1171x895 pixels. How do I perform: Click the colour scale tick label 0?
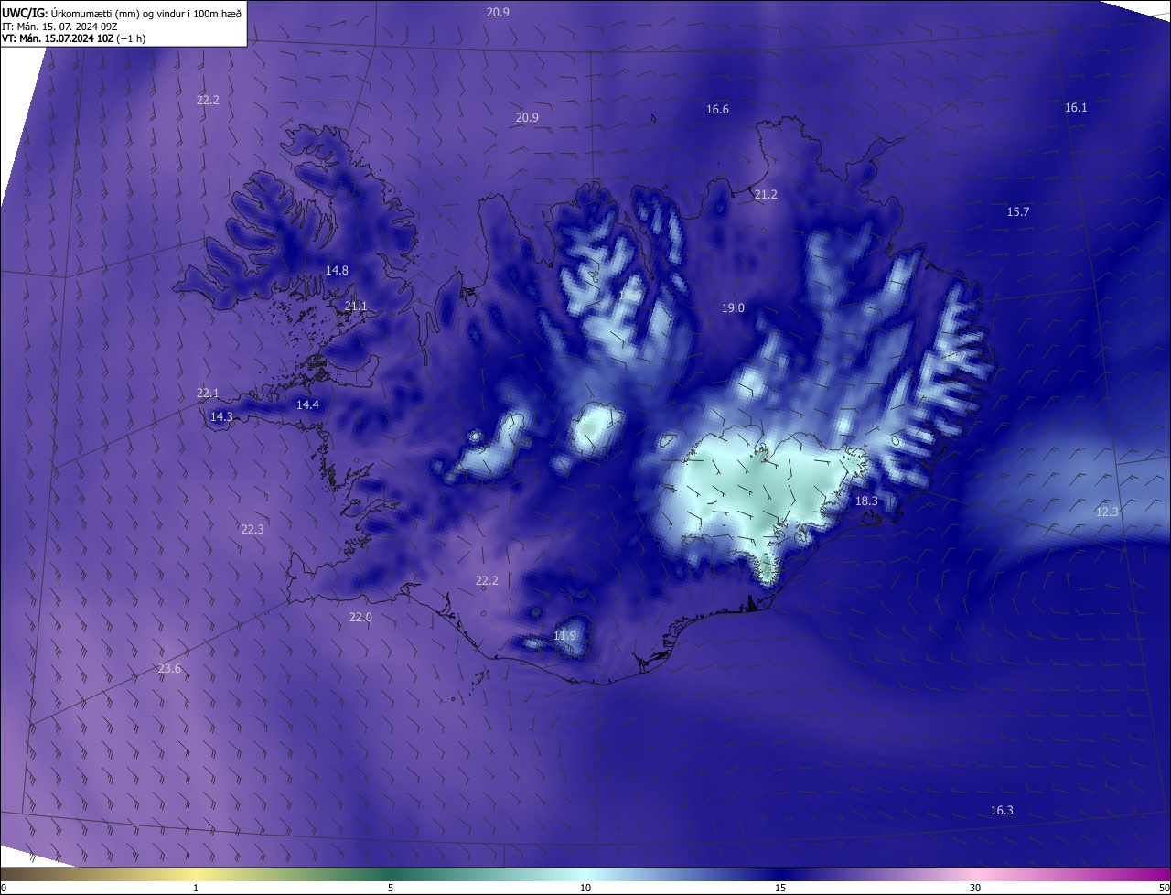(x=4, y=888)
